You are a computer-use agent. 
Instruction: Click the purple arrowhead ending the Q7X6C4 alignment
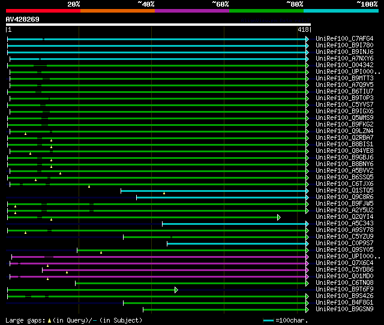coord(307,264)
